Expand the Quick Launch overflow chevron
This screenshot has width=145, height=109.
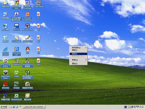click(x=20, y=106)
